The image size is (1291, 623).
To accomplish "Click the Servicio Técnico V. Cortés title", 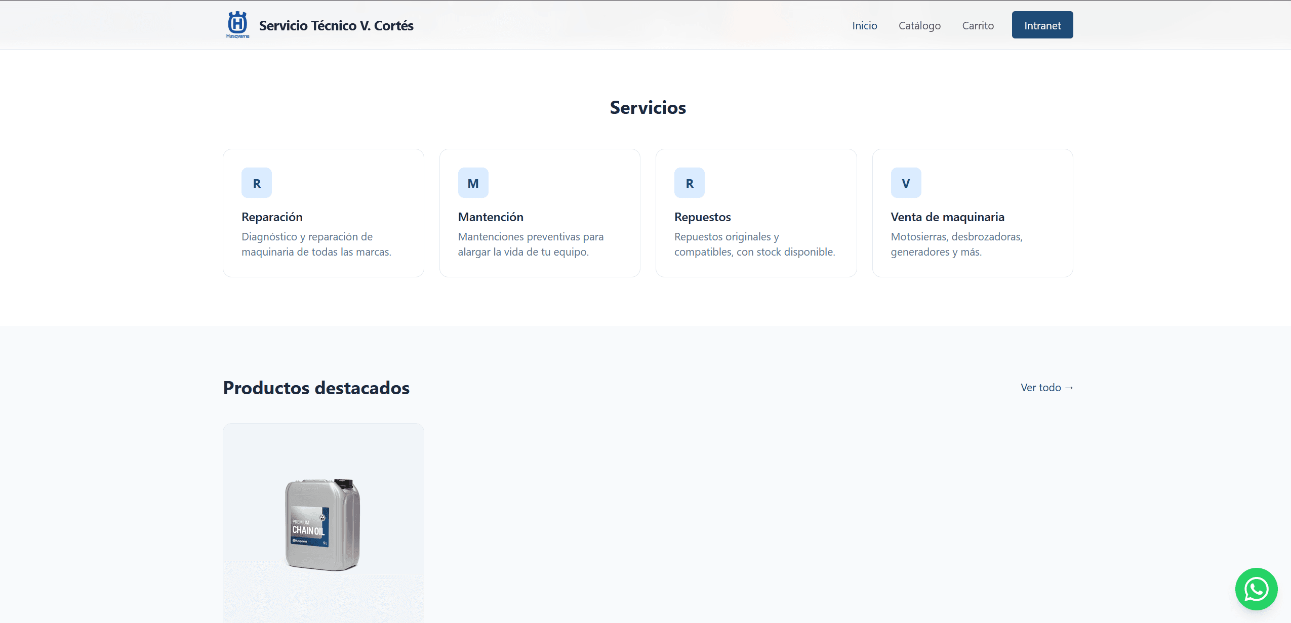I will point(336,25).
